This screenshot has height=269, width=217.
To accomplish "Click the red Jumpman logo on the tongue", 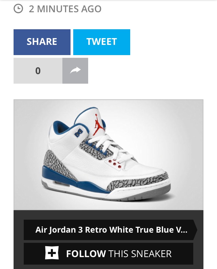I will click(x=98, y=124).
